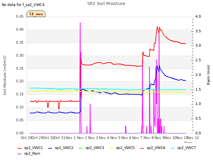Screen dimensions: 213x160
Task: Click the 'No data for f_sp2_VWC4' message
Action: coord(23,5)
